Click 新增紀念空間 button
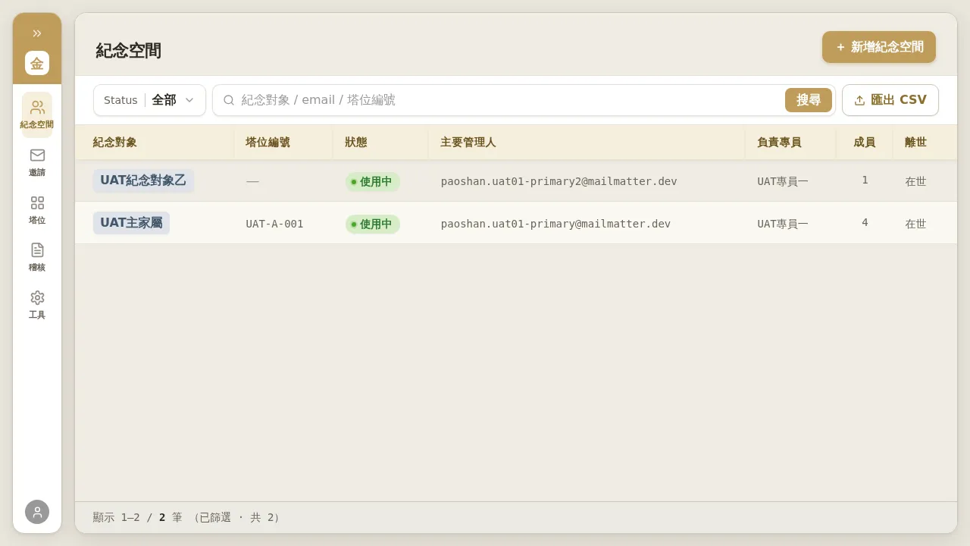Image resolution: width=970 pixels, height=546 pixels. coord(879,47)
